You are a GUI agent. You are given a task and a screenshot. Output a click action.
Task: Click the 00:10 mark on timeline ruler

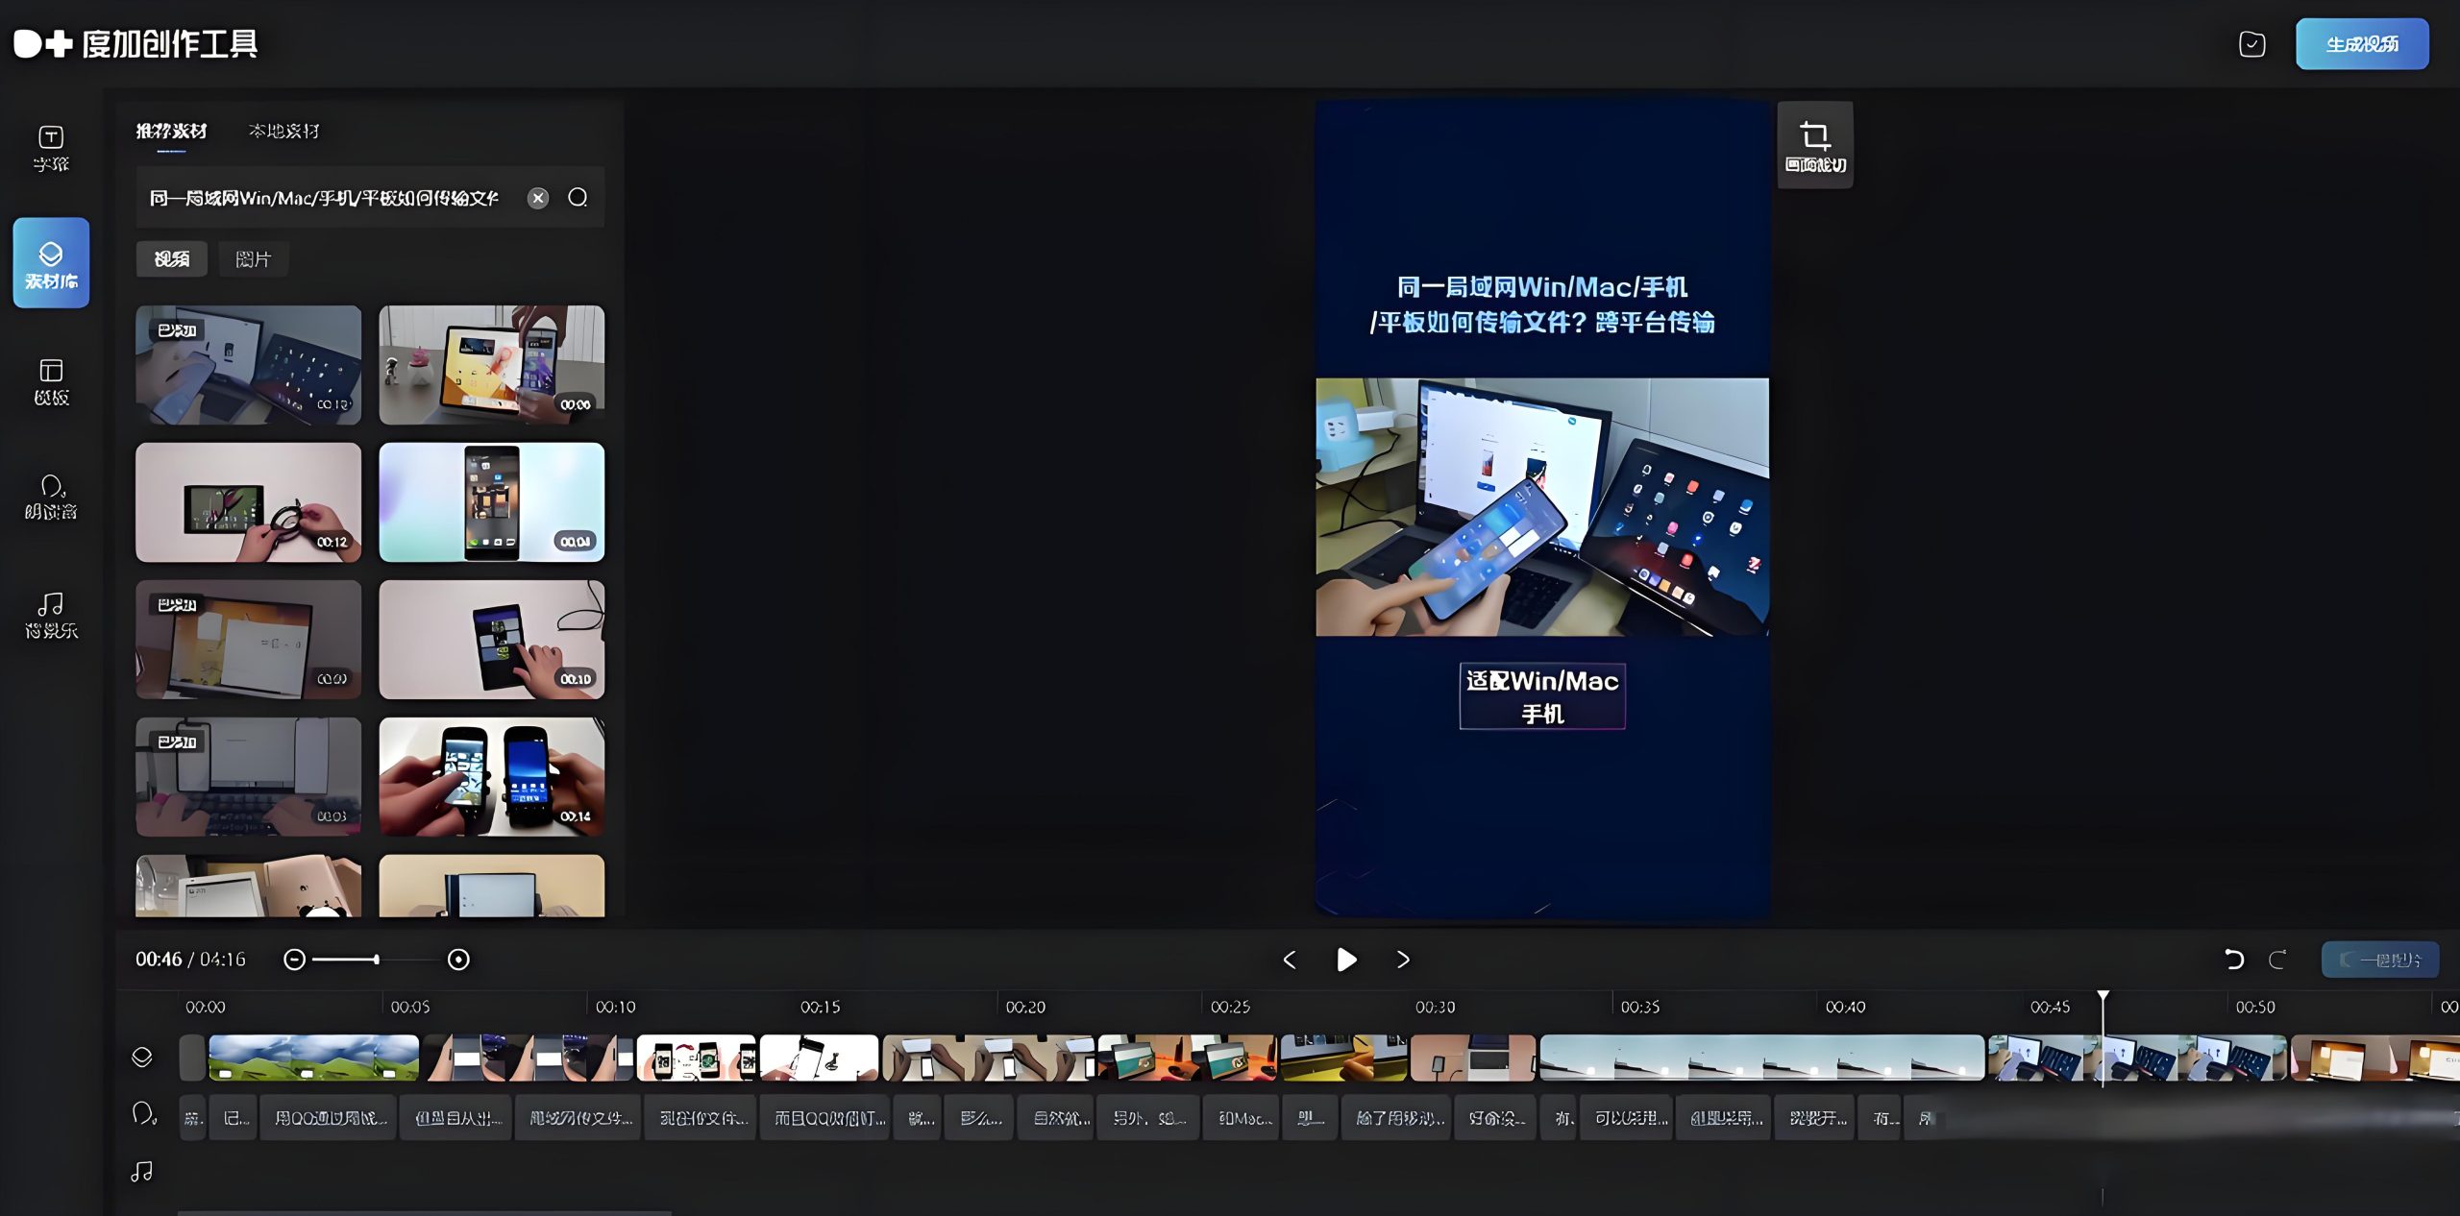click(615, 1007)
